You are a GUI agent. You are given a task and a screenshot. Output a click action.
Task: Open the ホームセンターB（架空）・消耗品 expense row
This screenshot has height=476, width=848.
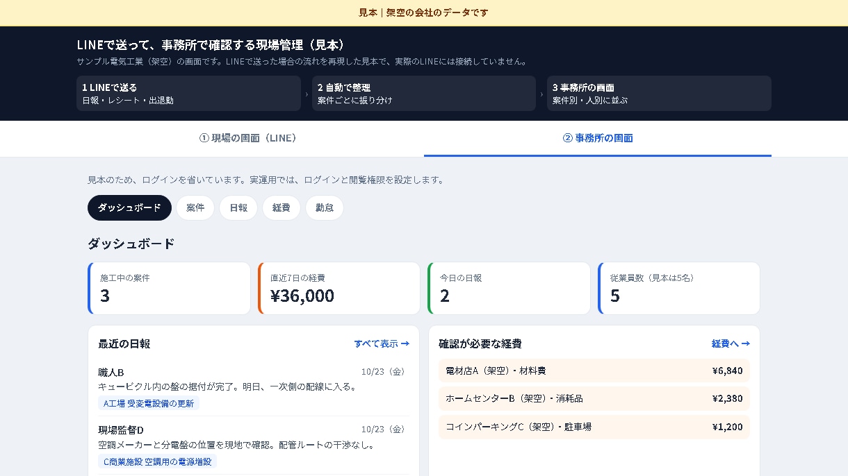[x=594, y=399]
